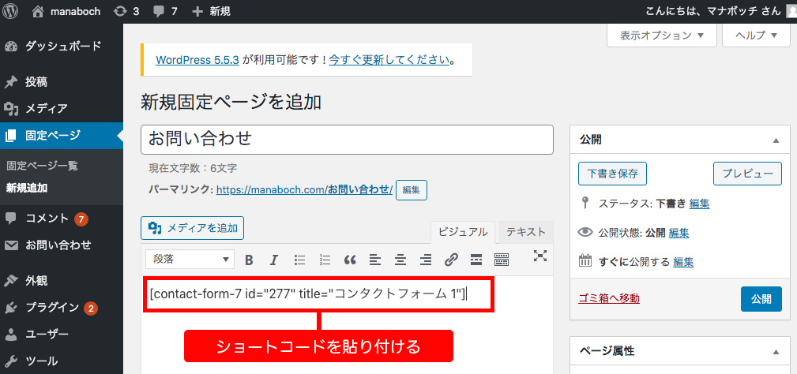
Task: Click the 今すぐ更新してください link
Action: pyautogui.click(x=389, y=60)
